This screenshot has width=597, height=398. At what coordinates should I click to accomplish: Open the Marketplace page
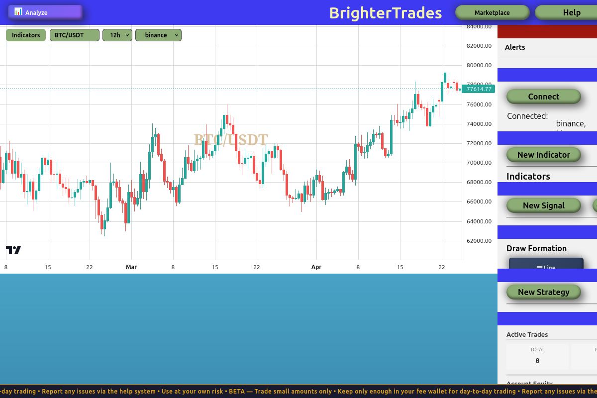(x=492, y=12)
